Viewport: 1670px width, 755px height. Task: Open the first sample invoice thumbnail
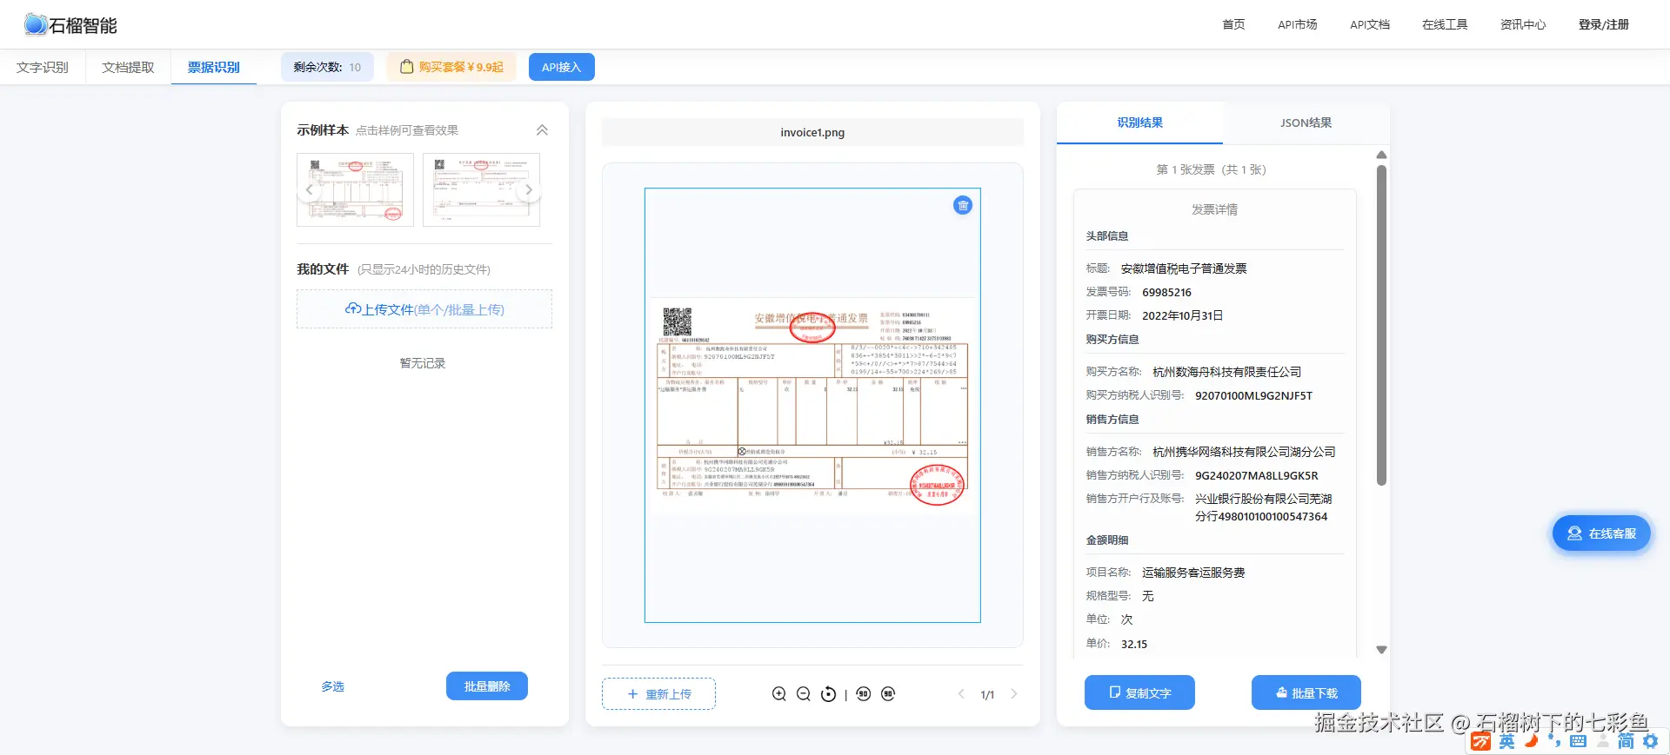[355, 189]
